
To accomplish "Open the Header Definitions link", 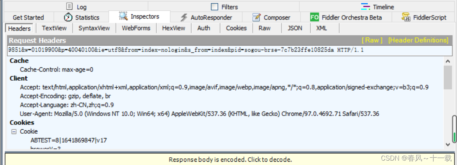I will tap(418, 40).
